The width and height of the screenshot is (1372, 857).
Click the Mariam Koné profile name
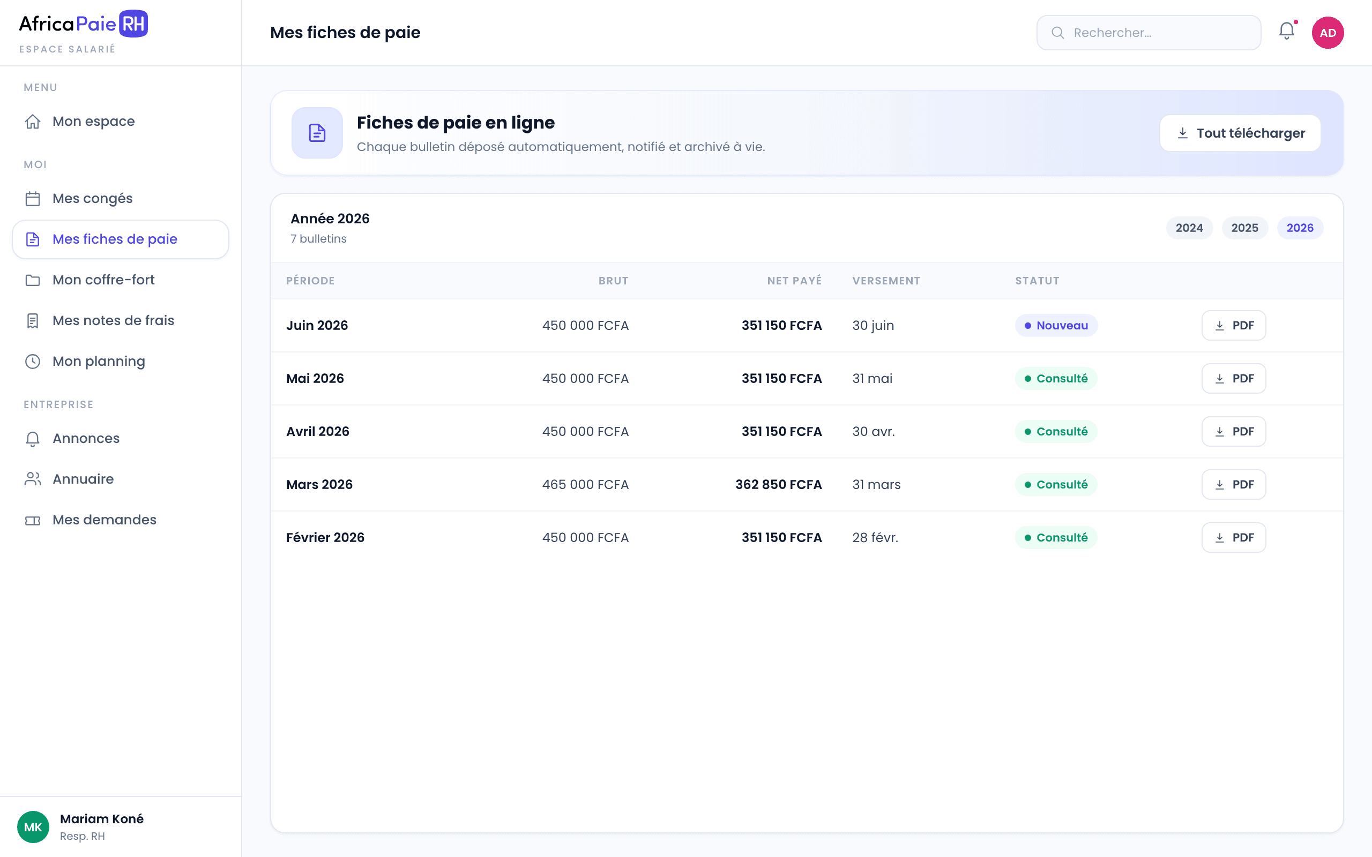point(101,819)
